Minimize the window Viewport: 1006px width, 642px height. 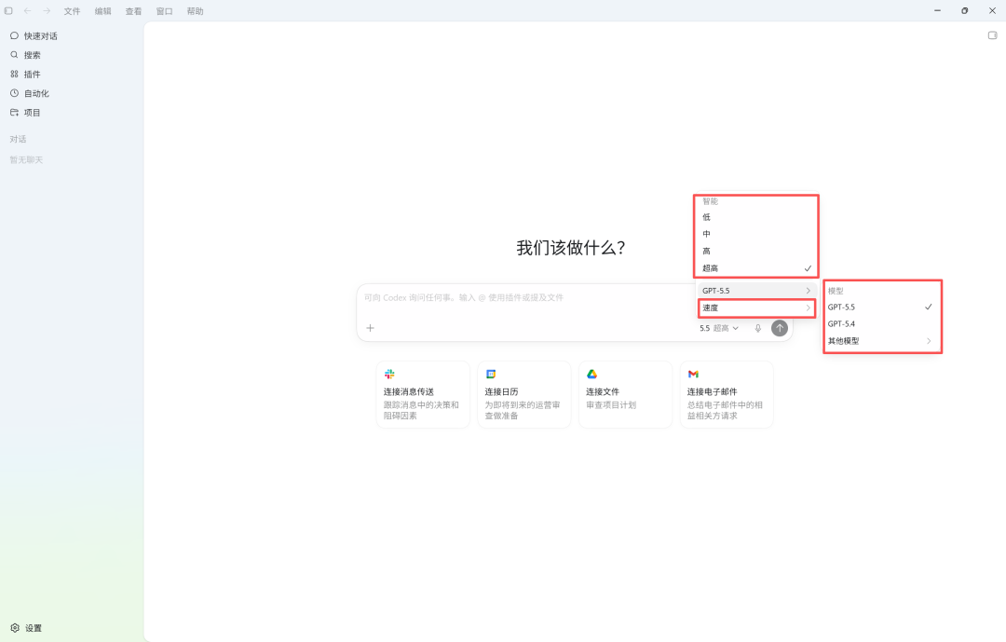[x=937, y=11]
